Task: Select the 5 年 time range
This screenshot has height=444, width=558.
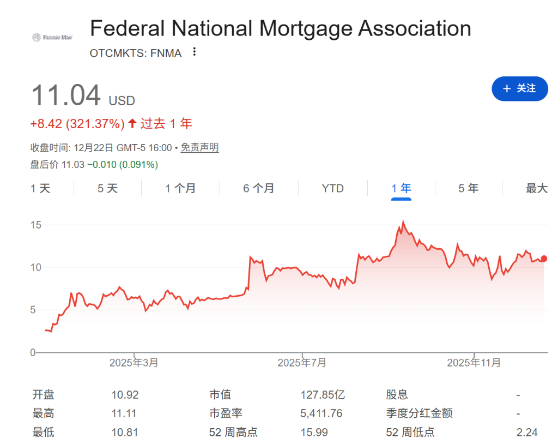Action: (468, 188)
